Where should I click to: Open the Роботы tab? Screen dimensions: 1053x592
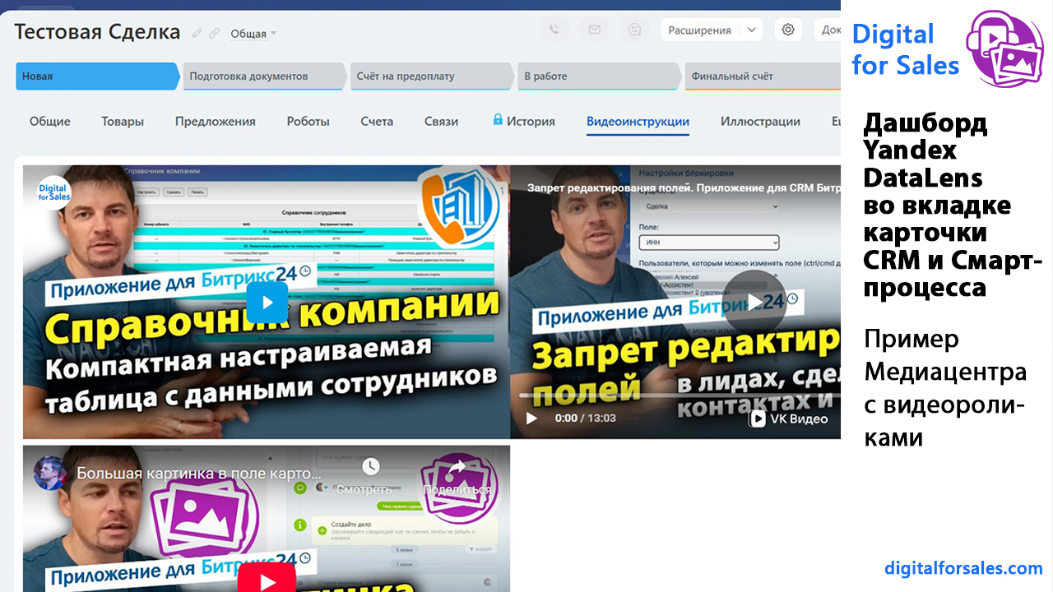pyautogui.click(x=308, y=121)
